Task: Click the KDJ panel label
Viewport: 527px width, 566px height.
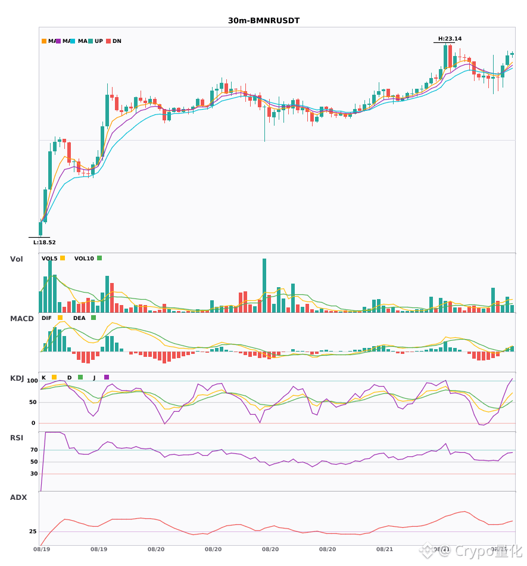Action: [17, 378]
